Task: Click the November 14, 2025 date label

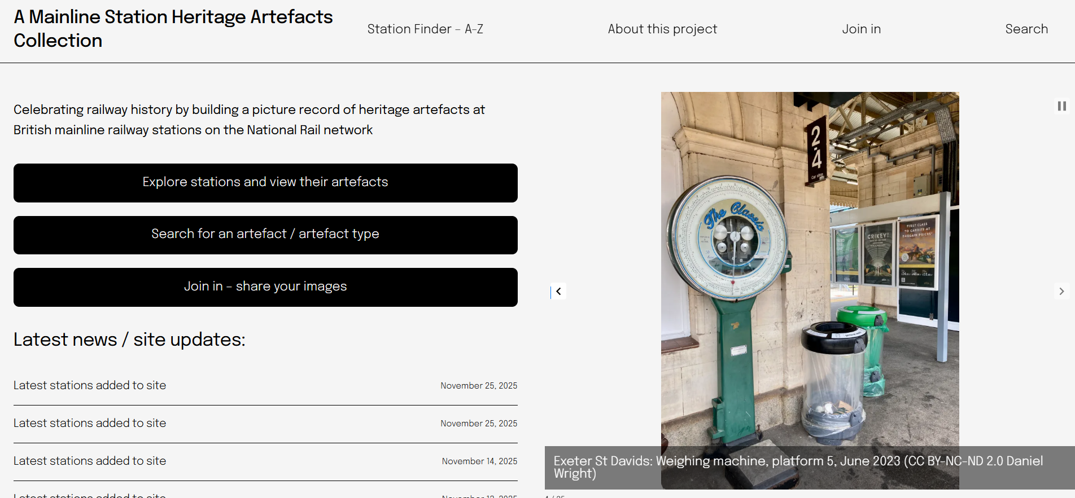Action: (x=479, y=461)
